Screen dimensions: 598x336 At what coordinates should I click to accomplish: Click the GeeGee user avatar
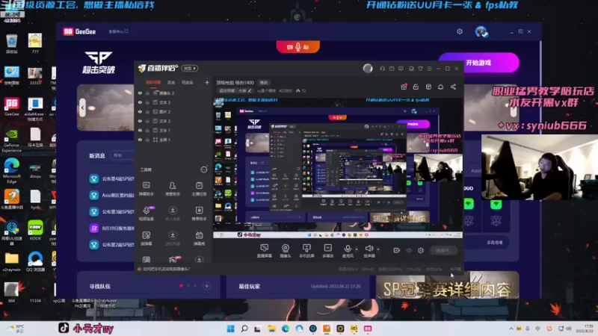[481, 31]
